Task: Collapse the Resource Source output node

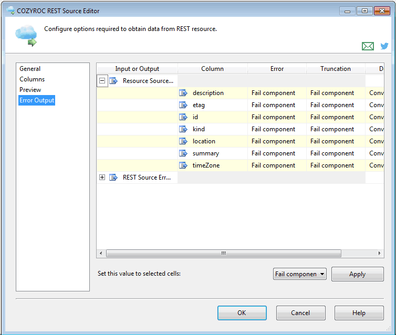Action: click(x=102, y=81)
